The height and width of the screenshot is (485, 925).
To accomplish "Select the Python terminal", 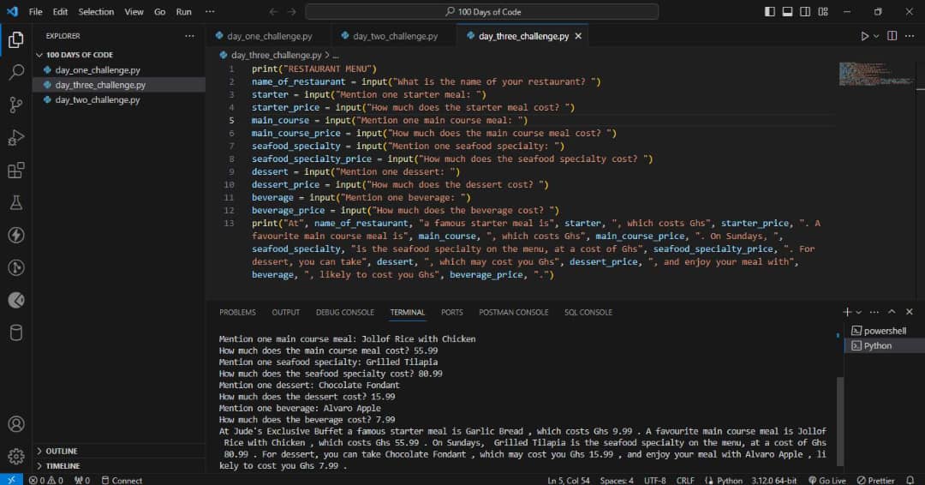I will 884,345.
